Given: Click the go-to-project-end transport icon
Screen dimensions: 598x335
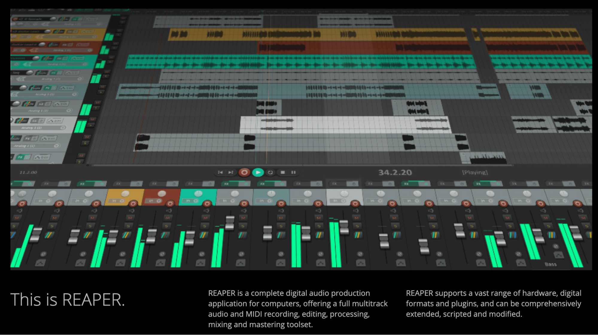Looking at the screenshot, I should coord(231,172).
